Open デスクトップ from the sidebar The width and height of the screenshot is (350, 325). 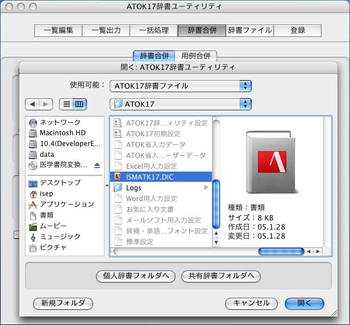click(x=65, y=183)
